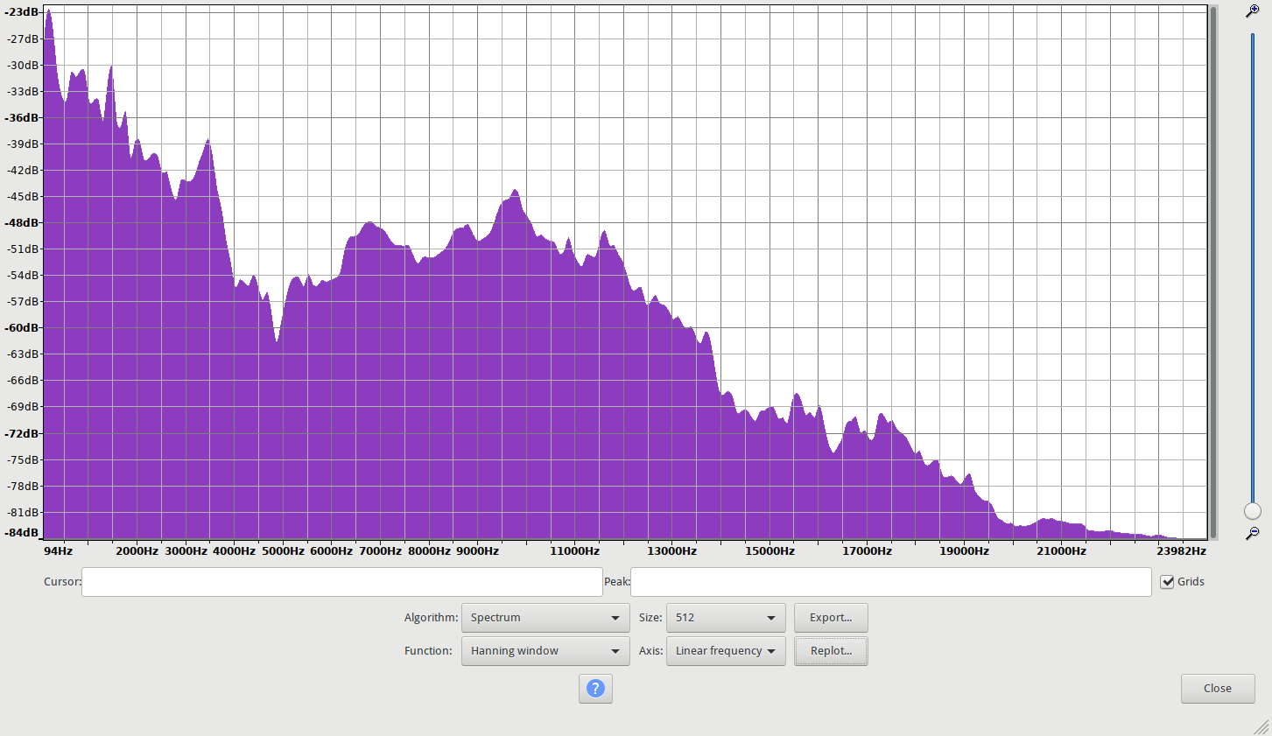Screen dimensions: 1272x736
Task: Click the 23982Hz label on the frequency axis
Action: click(1181, 551)
